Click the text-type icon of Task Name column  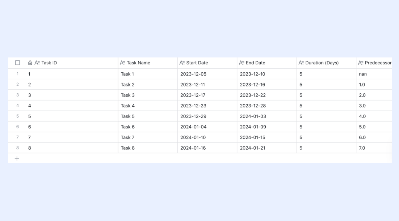point(122,63)
